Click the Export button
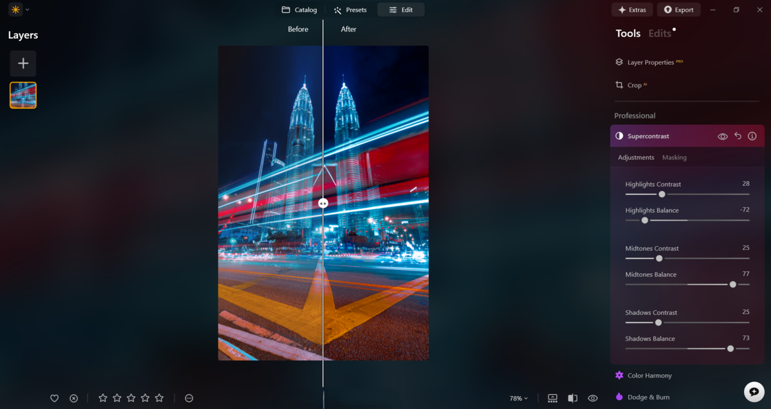This screenshot has height=409, width=771. coord(678,10)
